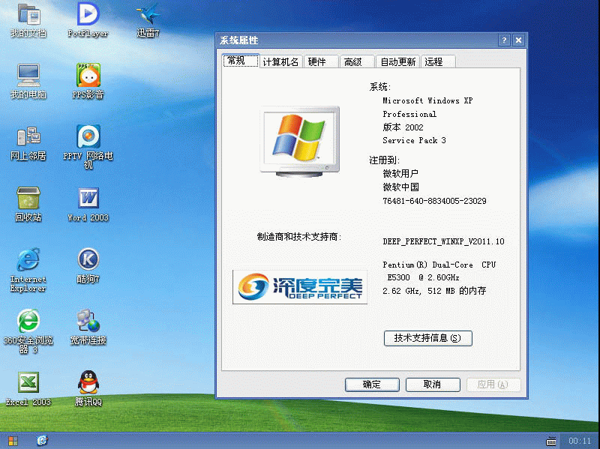Open the 网上邻居 desktop icon

pyautogui.click(x=28, y=143)
